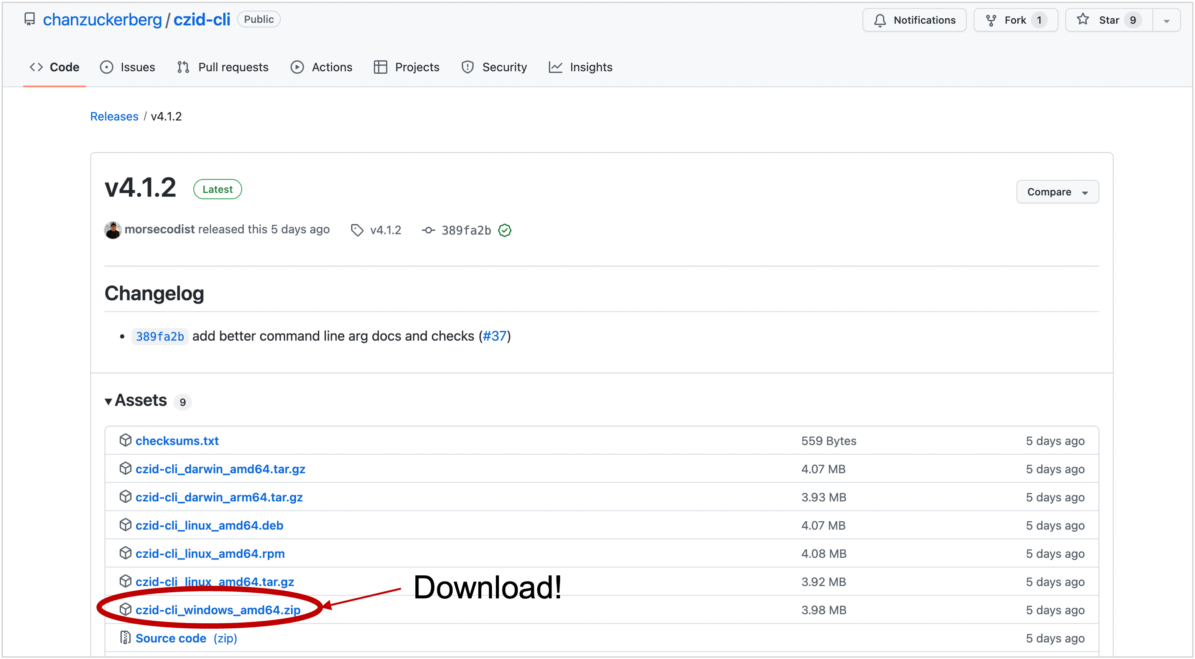Download czid-cli_linux_amd64.tar.gz

[x=215, y=582]
